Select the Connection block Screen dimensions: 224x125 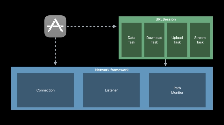pos(45,90)
